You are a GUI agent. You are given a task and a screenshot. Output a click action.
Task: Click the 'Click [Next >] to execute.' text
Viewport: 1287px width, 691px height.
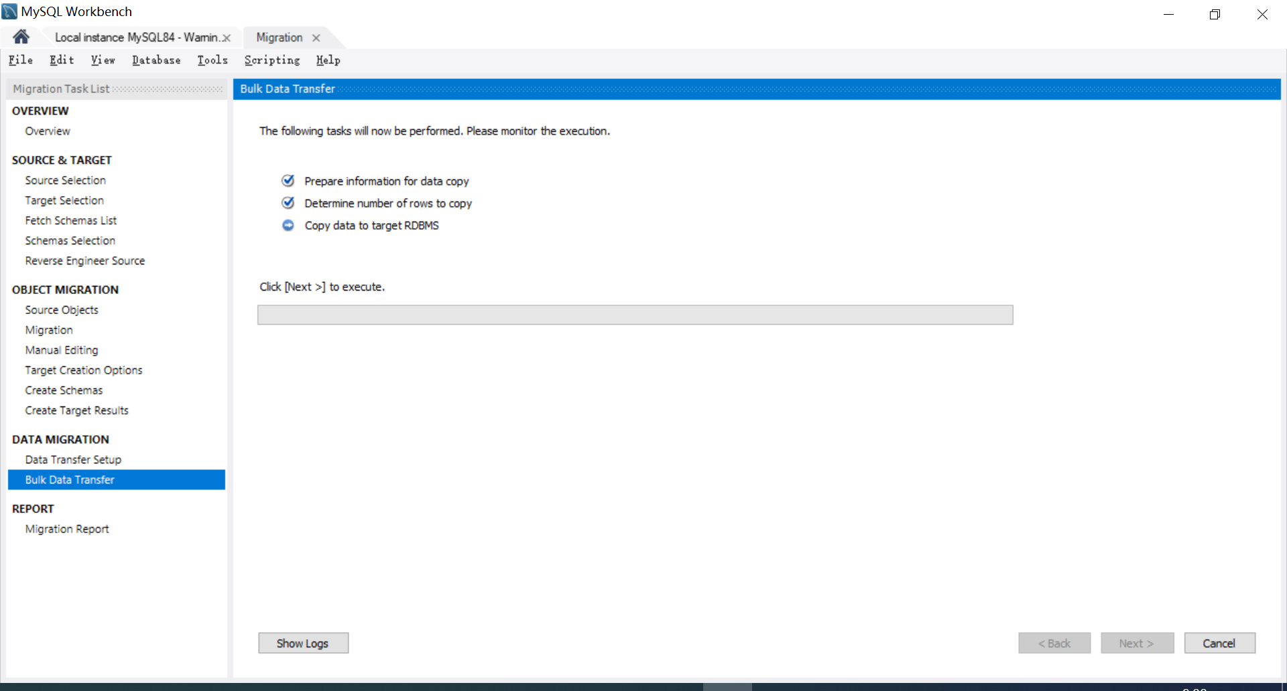click(x=322, y=287)
